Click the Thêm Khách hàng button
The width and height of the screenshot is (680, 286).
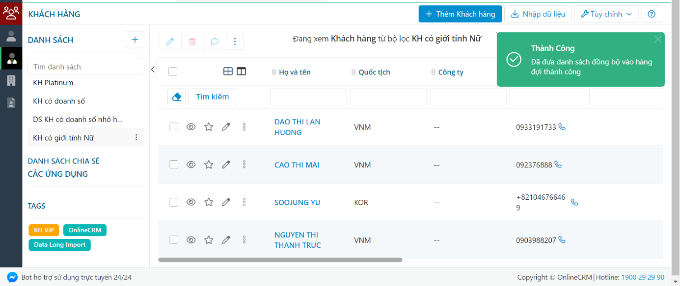pyautogui.click(x=460, y=14)
